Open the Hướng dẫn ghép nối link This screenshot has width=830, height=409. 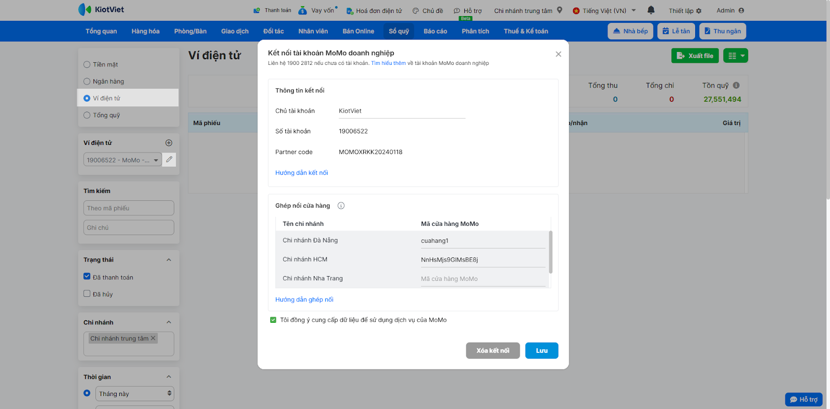pos(305,299)
